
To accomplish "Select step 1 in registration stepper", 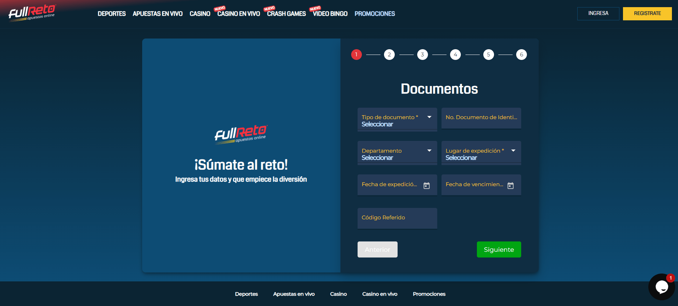I will coord(357,55).
